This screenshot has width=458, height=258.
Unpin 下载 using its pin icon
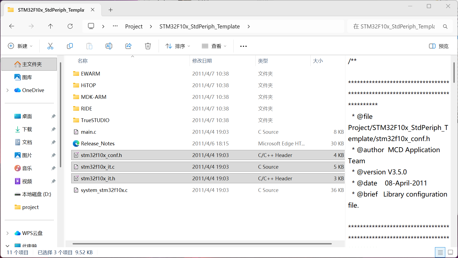coord(53,129)
